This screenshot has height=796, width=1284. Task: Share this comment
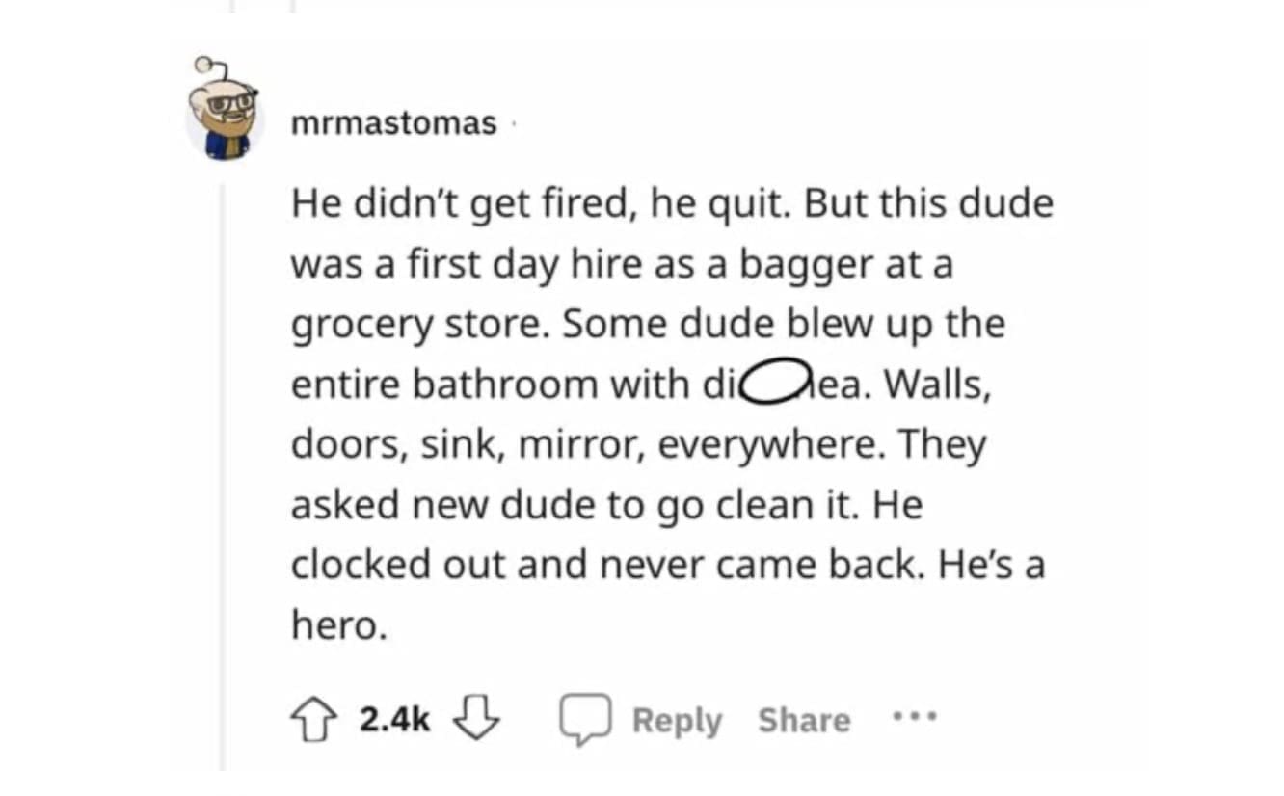[x=804, y=720]
